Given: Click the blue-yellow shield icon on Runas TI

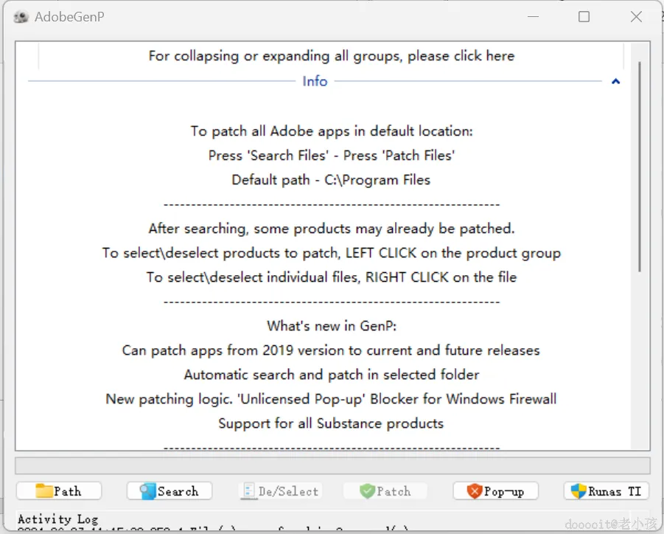Looking at the screenshot, I should [579, 491].
